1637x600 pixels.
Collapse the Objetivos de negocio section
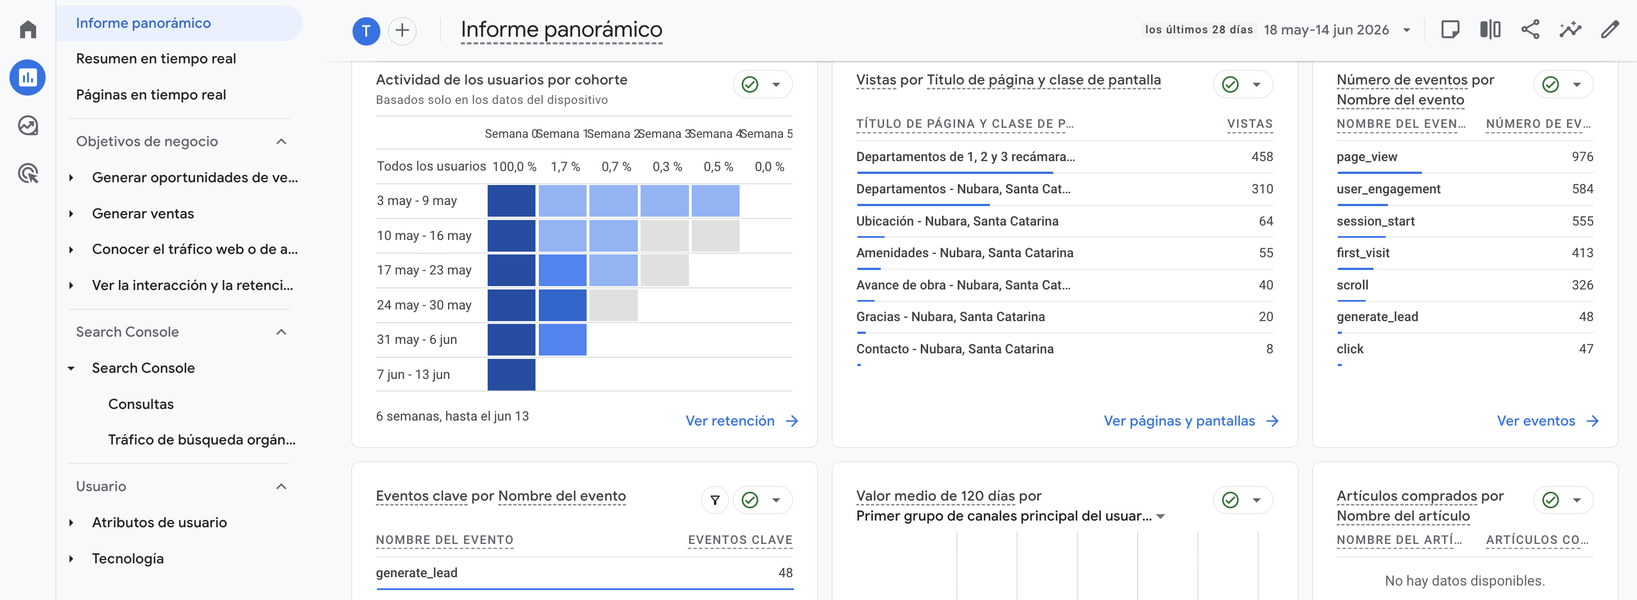pos(281,141)
